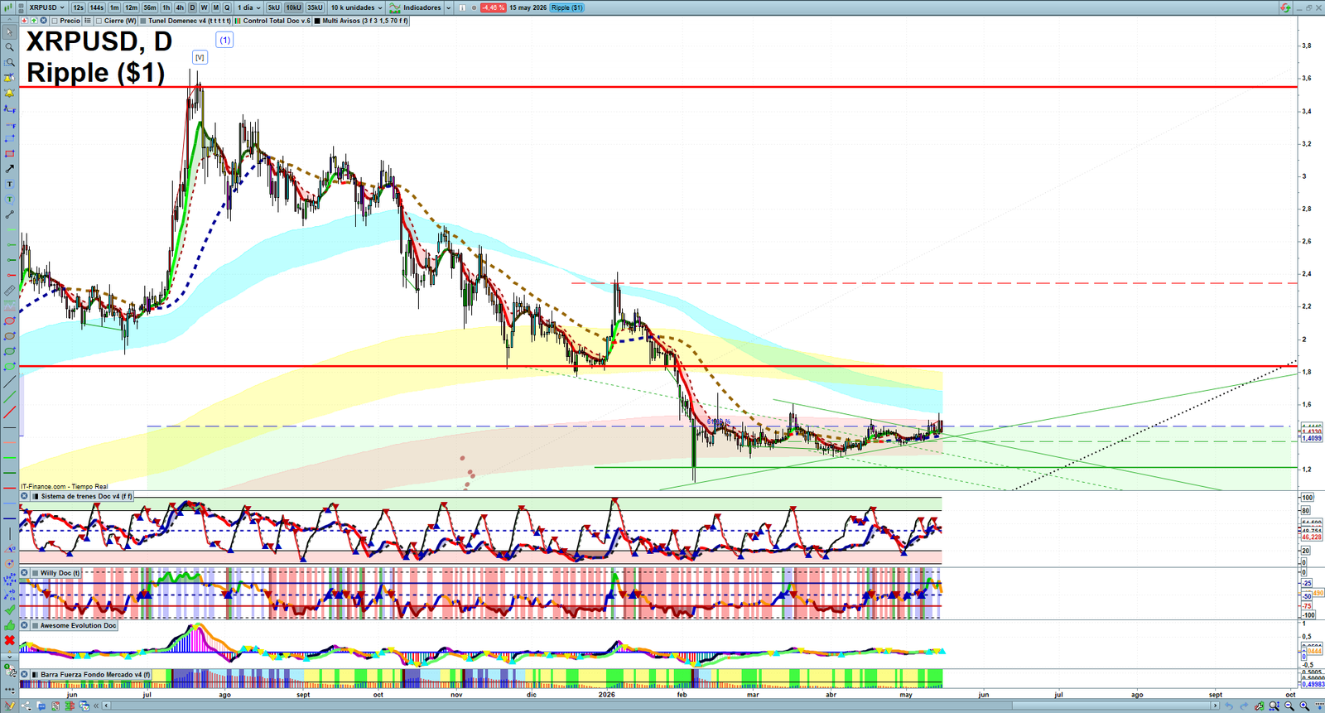
Task: Click the share icon in the bottom-left toolbar
Action: coord(26,706)
